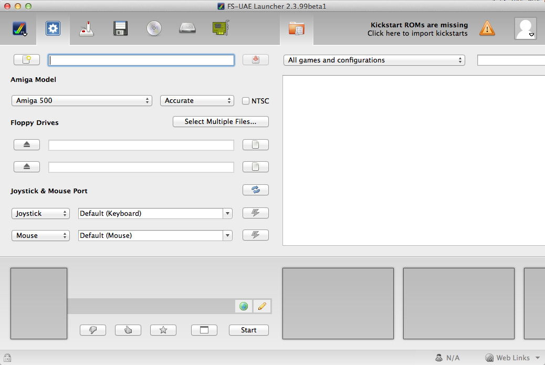The width and height of the screenshot is (545, 365).
Task: Click the thumbs down rating button
Action: click(93, 330)
